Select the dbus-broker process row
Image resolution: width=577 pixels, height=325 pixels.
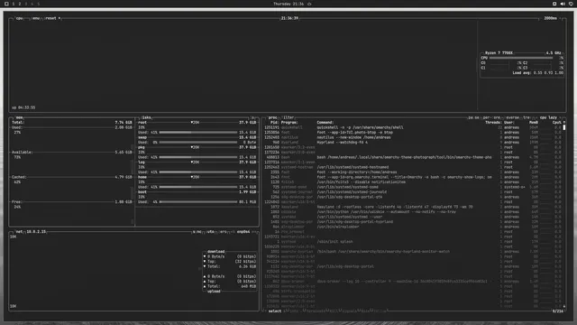(413, 282)
